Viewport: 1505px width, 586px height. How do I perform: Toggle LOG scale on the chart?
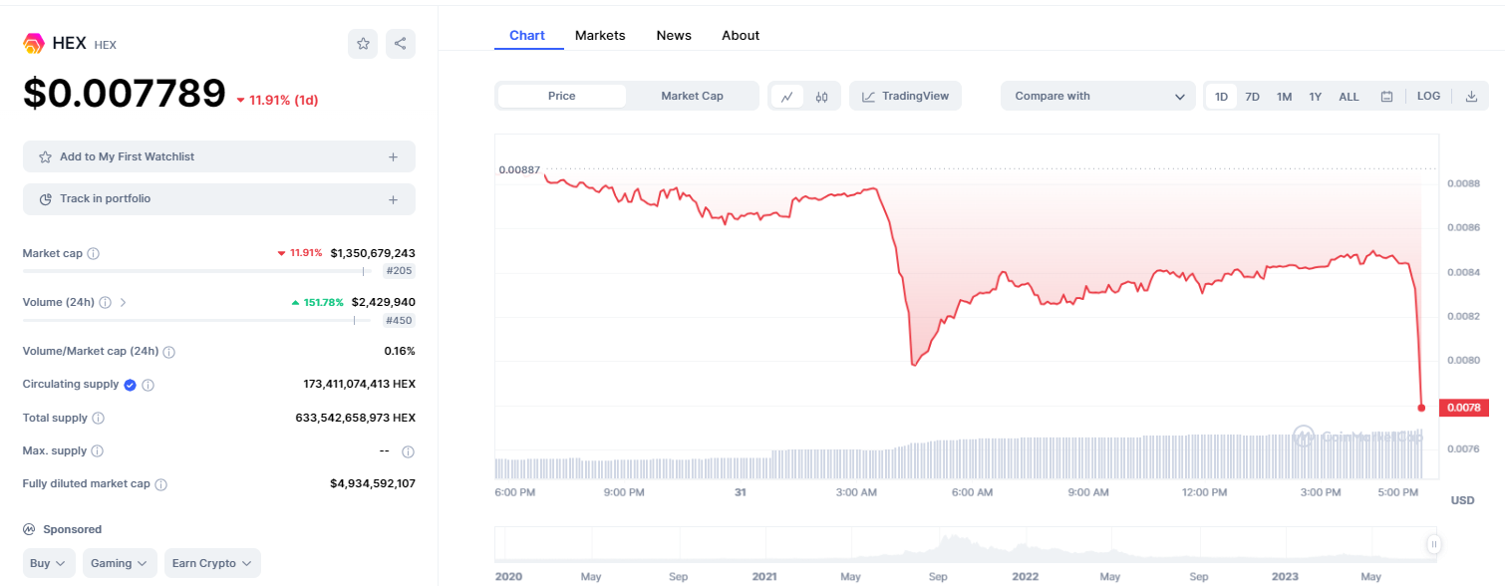coord(1428,96)
